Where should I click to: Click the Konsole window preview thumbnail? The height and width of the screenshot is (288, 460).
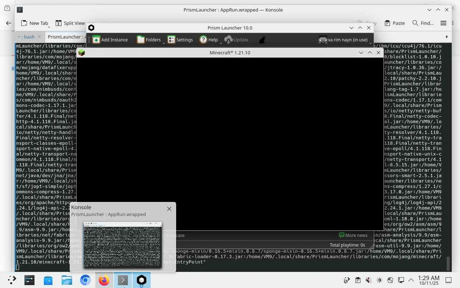(123, 245)
